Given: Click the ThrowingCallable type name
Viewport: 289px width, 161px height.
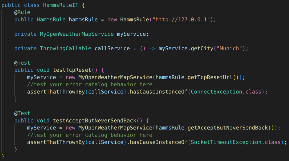Looking at the screenshot, I should 65,48.
